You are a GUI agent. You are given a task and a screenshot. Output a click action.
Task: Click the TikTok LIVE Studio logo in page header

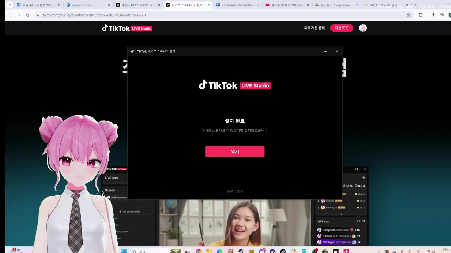coord(127,28)
